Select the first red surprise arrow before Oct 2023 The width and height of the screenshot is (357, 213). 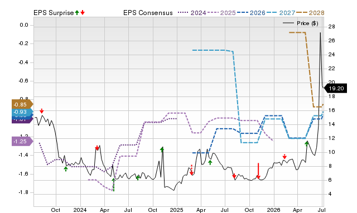click(41, 111)
